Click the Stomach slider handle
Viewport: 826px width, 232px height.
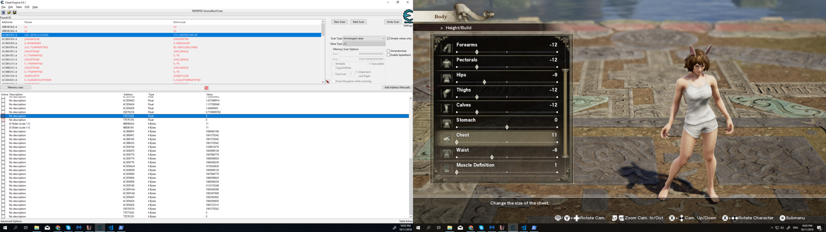pyautogui.click(x=507, y=127)
